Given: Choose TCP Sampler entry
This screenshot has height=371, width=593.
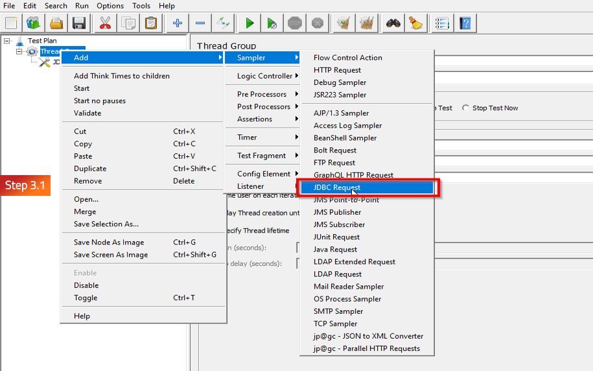Looking at the screenshot, I should coord(367,324).
